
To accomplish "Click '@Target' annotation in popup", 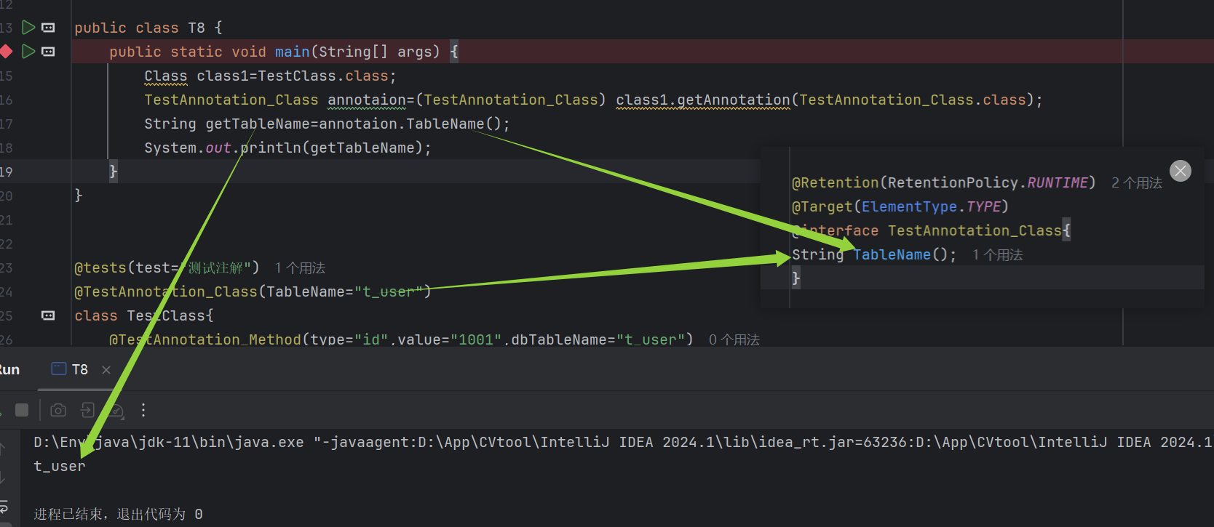I will tap(822, 206).
